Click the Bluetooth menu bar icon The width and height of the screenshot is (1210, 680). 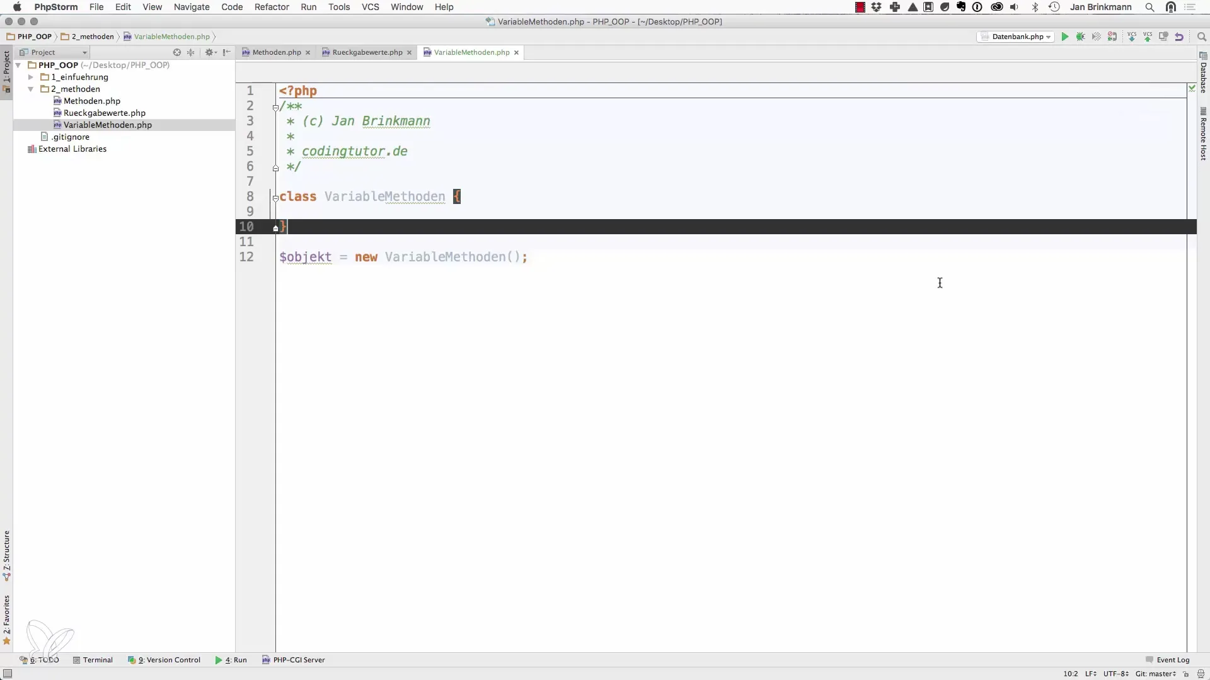pos(1035,7)
